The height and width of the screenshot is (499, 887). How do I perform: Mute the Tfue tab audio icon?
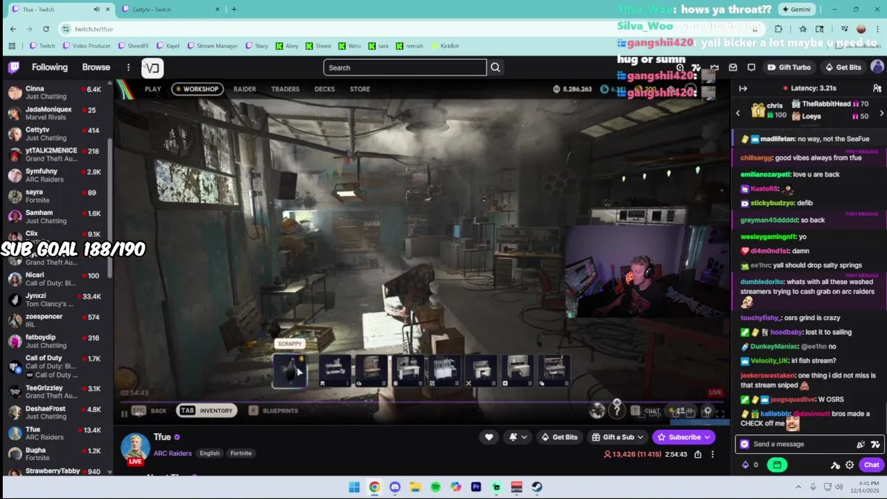click(x=96, y=9)
